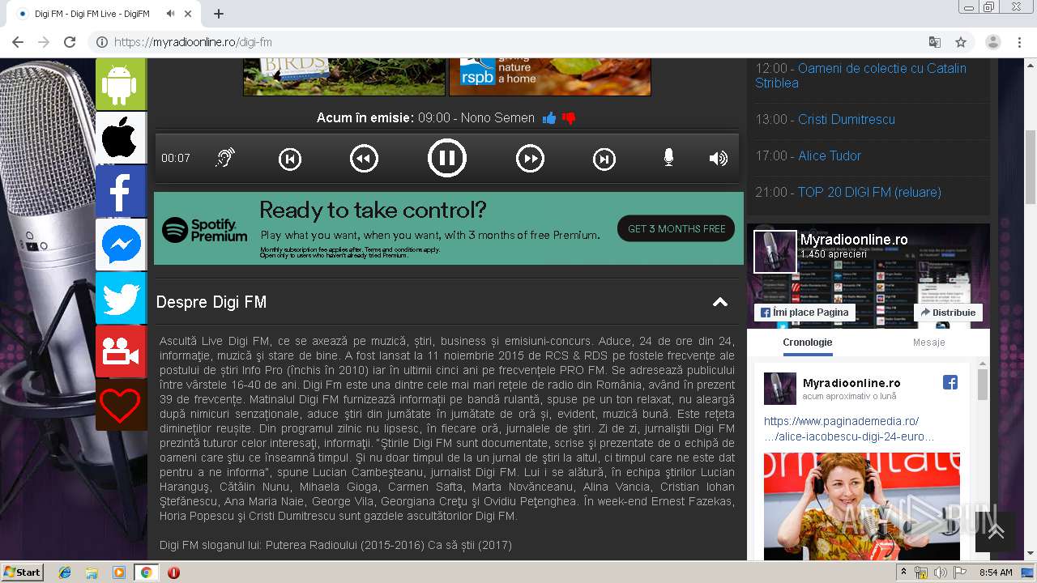The height and width of the screenshot is (583, 1037).
Task: Open the Apple app link icon
Action: (x=121, y=138)
